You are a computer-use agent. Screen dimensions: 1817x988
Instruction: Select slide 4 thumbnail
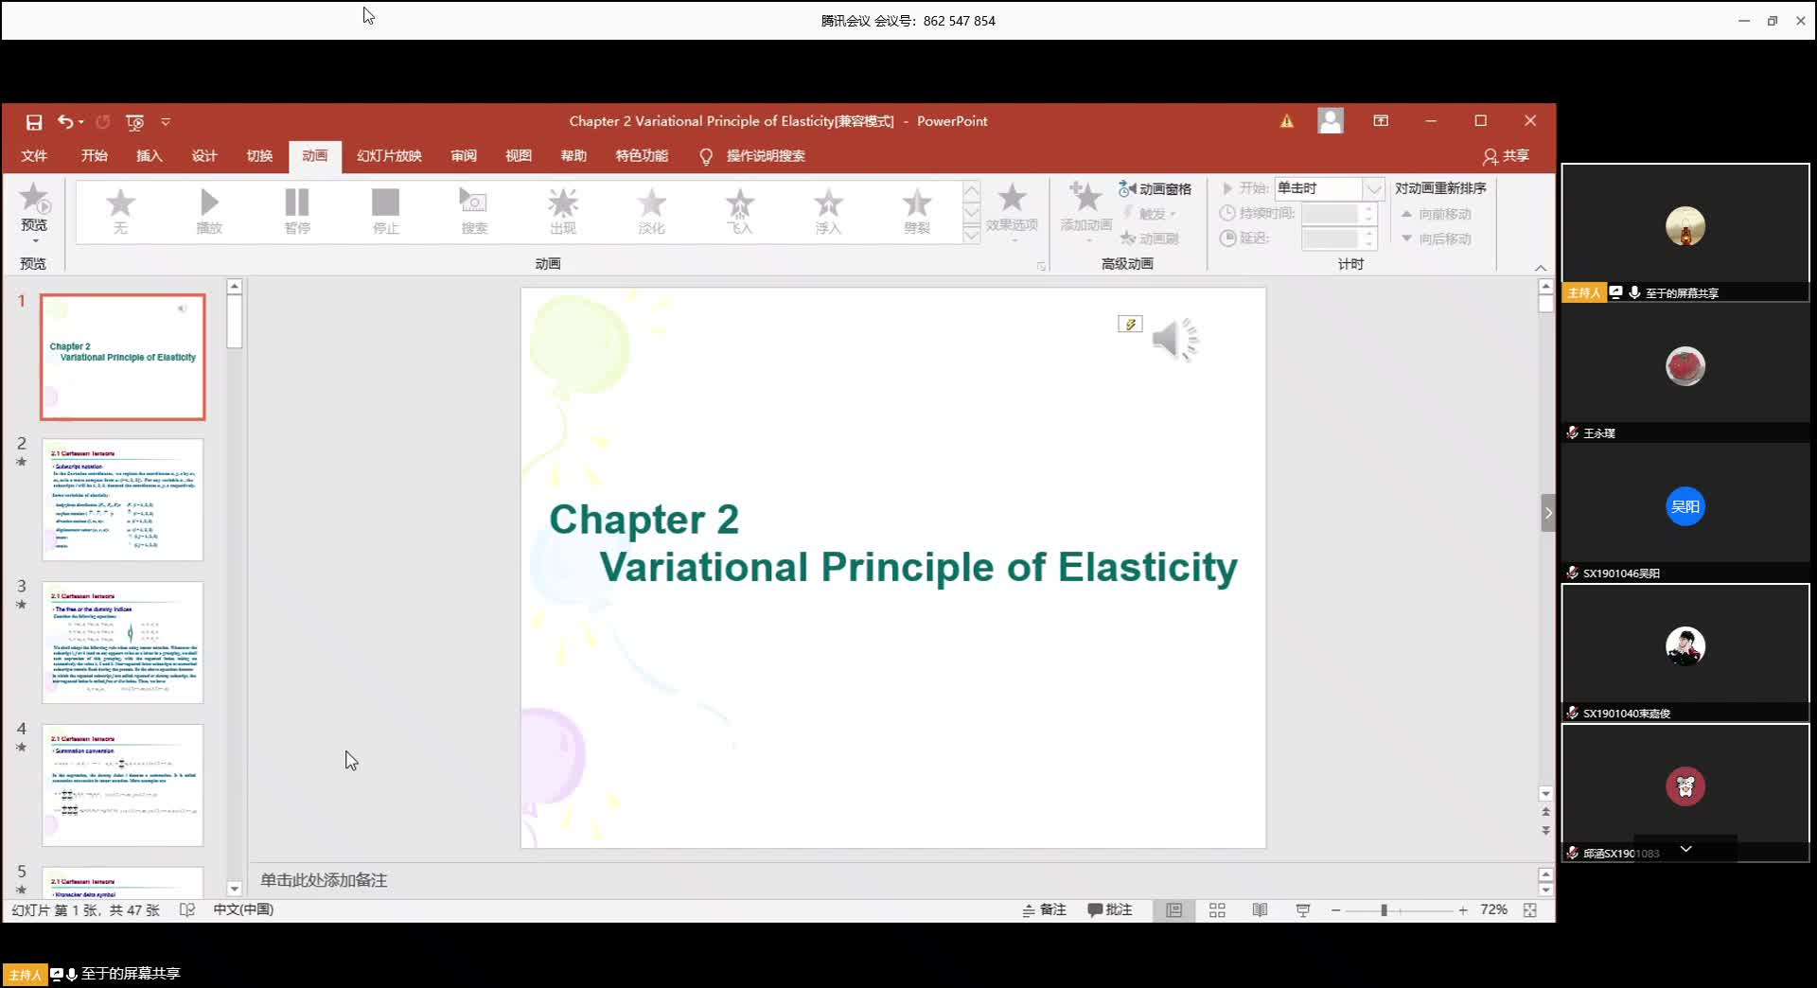point(122,785)
